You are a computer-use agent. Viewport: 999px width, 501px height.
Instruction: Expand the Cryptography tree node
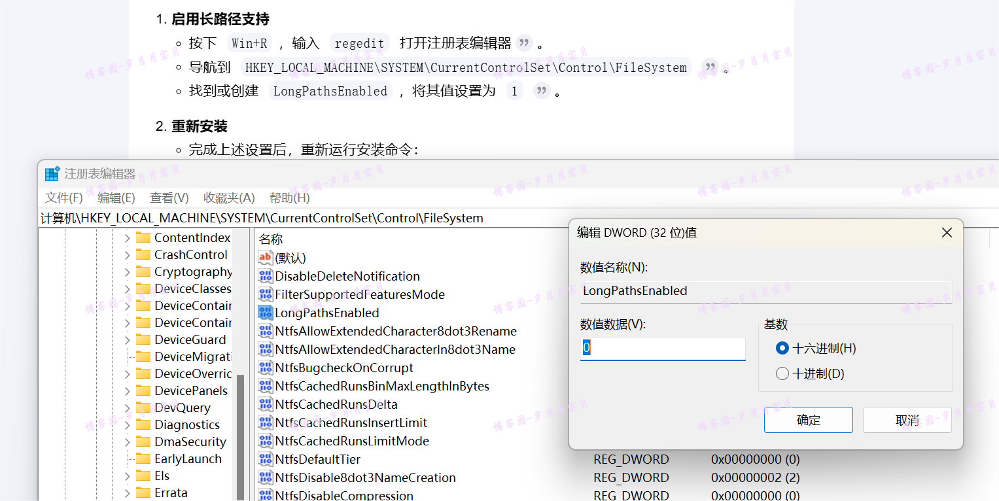pyautogui.click(x=127, y=271)
